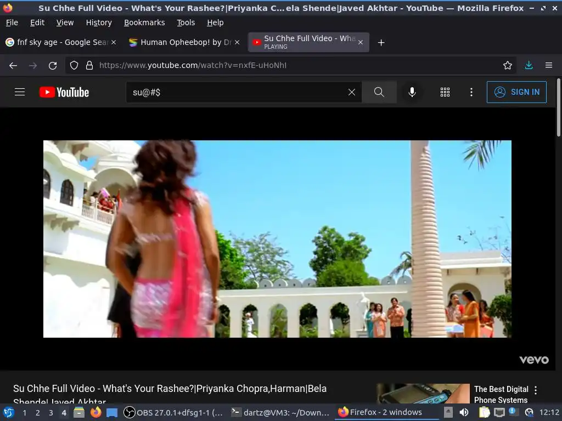Launch Firefox from the taskbar quick launcher
Screen dimensions: 562x421
pos(95,412)
